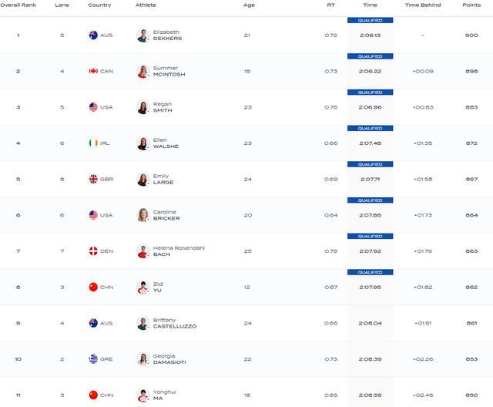493x407 pixels.
Task: Open Caroline Bricker's athlete profile photo
Action: (x=143, y=215)
